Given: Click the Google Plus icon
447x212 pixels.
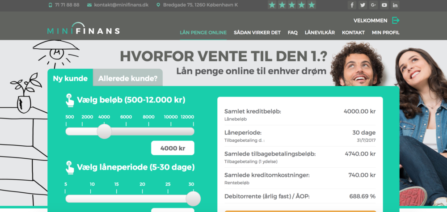Looking at the screenshot, I should (x=373, y=5).
